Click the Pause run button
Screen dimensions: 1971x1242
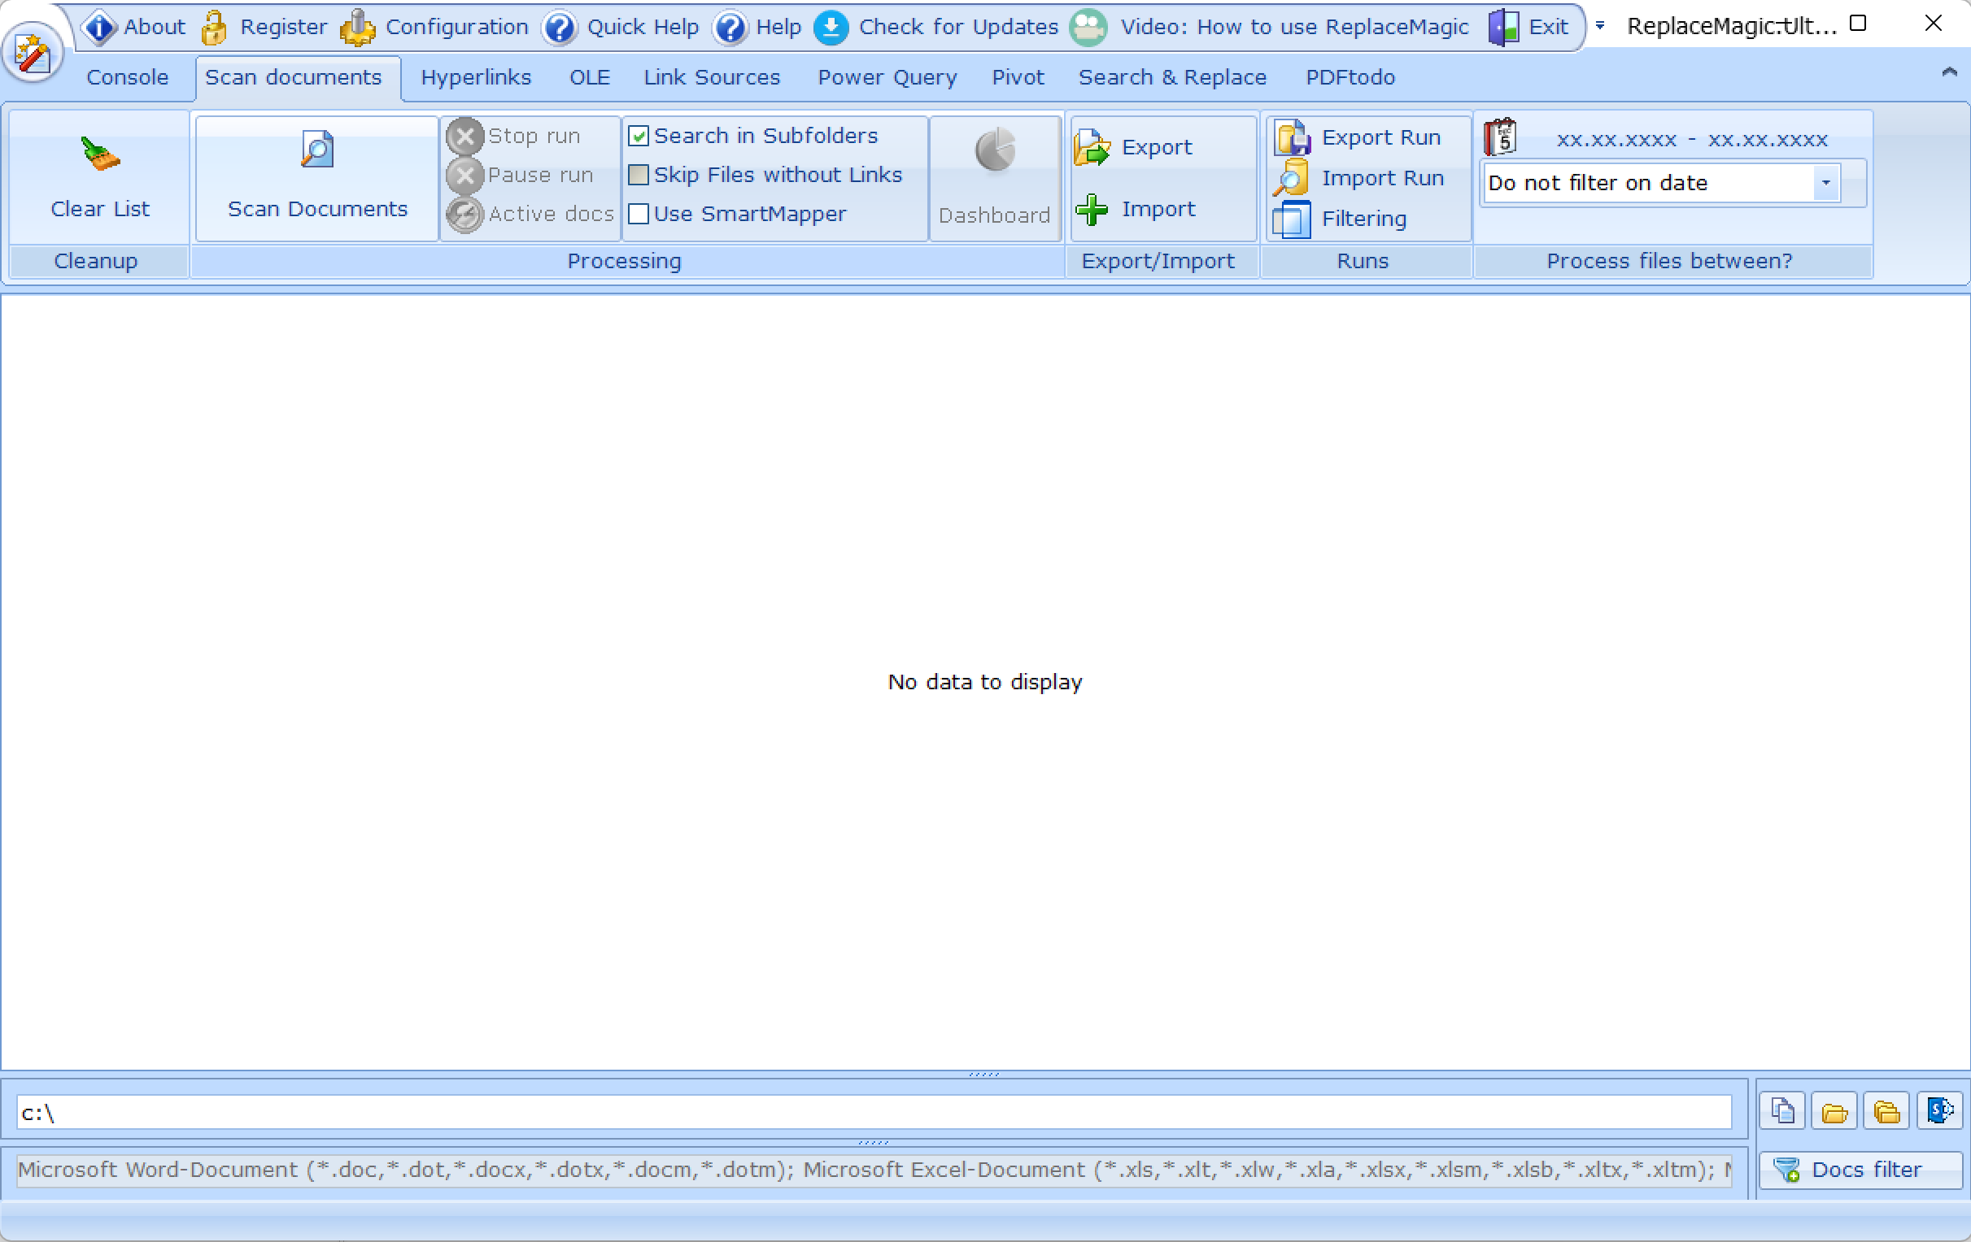click(521, 175)
